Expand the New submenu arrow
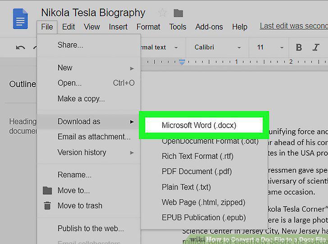Image resolution: width=328 pixels, height=244 pixels. click(132, 68)
